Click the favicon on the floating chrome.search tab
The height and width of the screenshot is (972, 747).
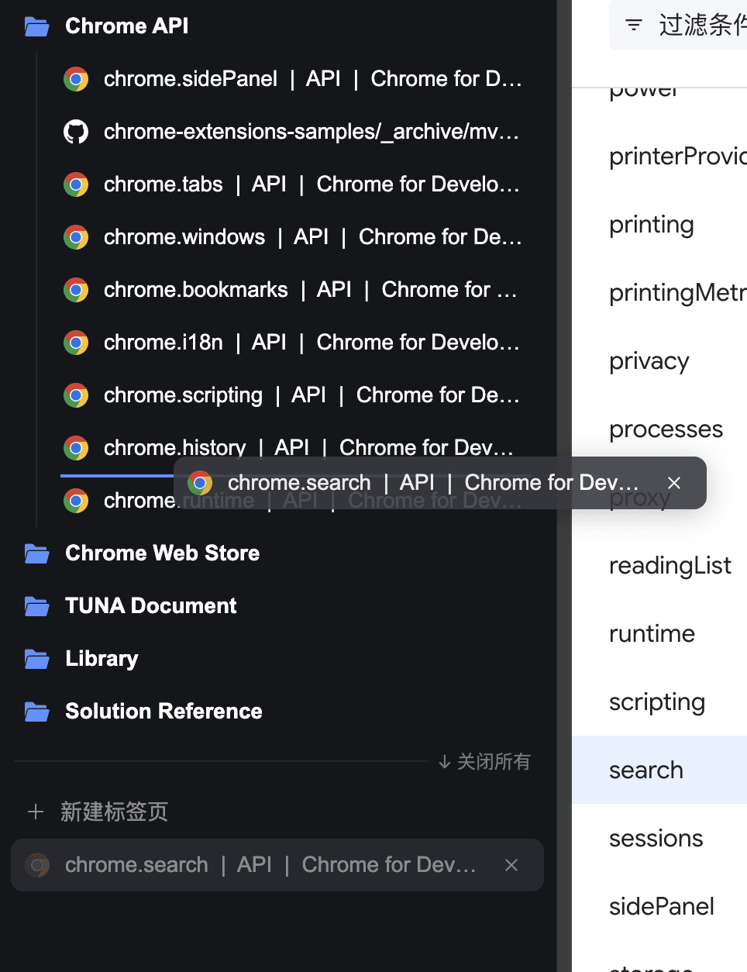point(200,483)
